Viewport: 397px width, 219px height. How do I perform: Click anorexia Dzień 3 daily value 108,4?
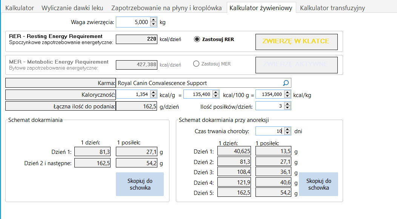pyautogui.click(x=234, y=172)
